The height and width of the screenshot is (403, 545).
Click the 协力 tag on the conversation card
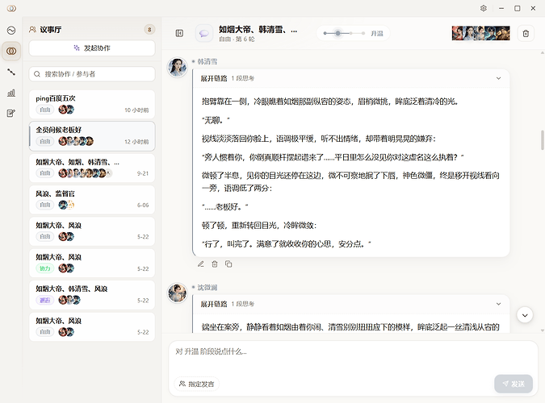click(45, 268)
